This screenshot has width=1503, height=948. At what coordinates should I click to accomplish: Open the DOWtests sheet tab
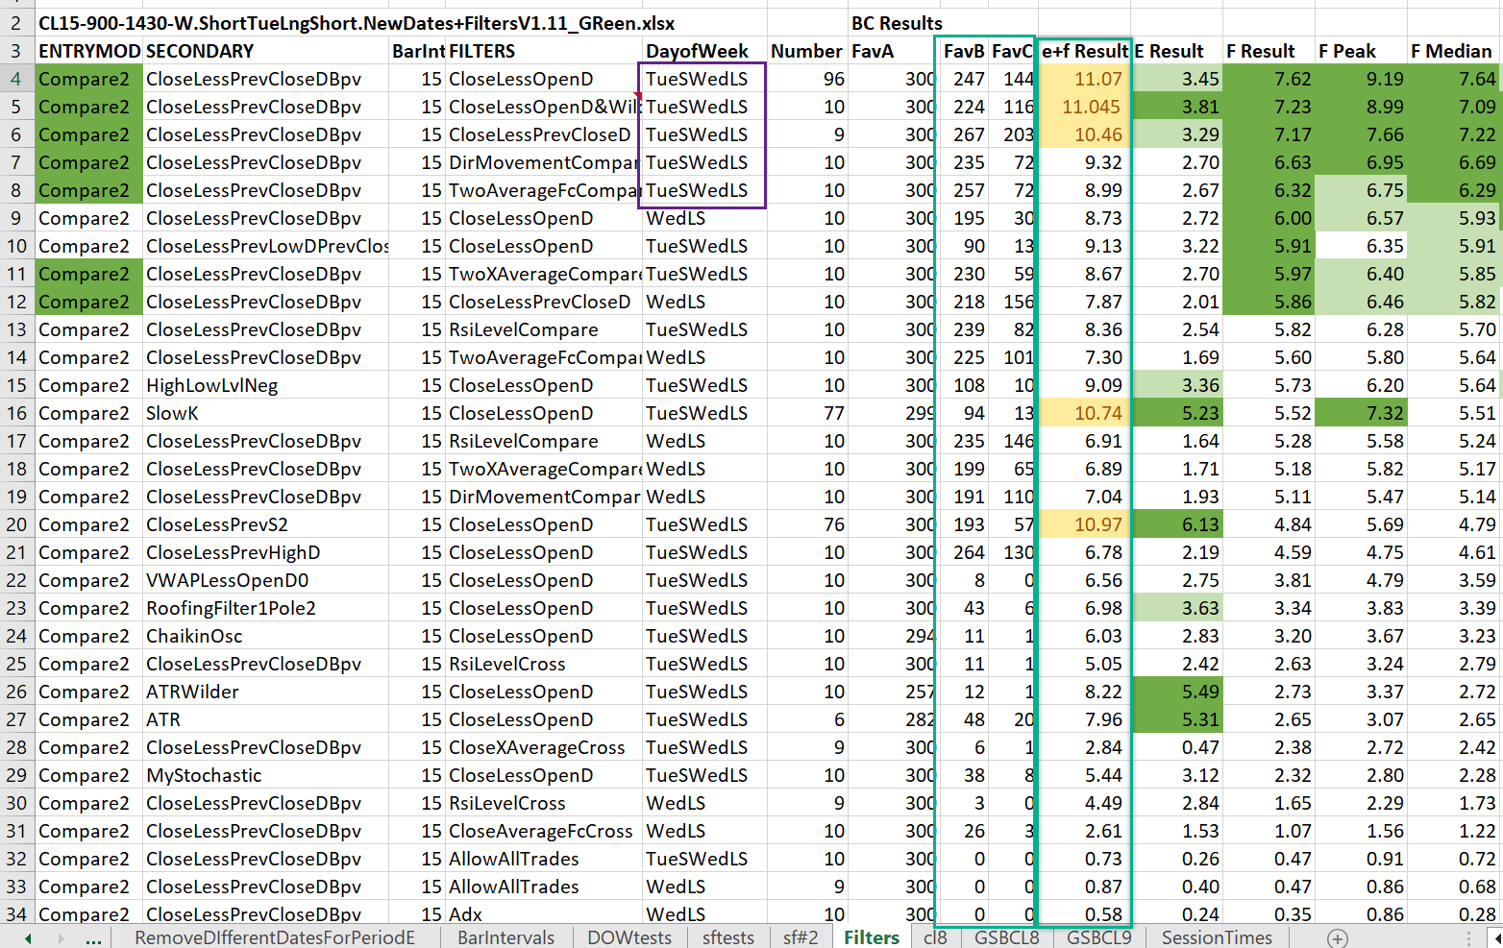click(629, 937)
